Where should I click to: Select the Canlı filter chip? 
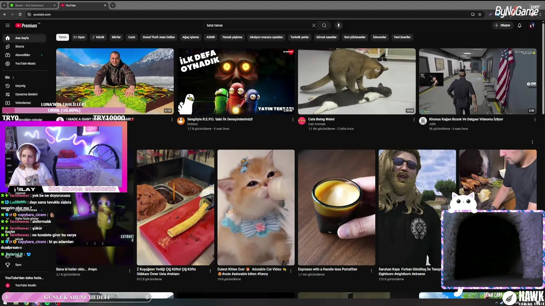(x=132, y=37)
